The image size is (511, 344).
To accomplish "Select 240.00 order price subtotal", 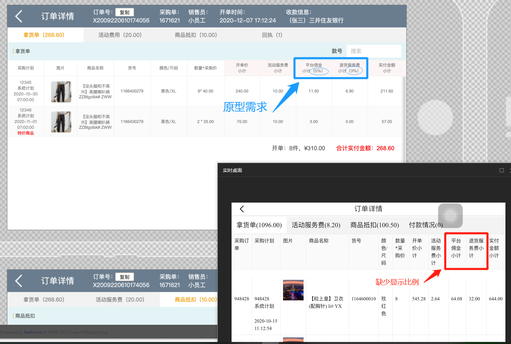I will point(242,91).
